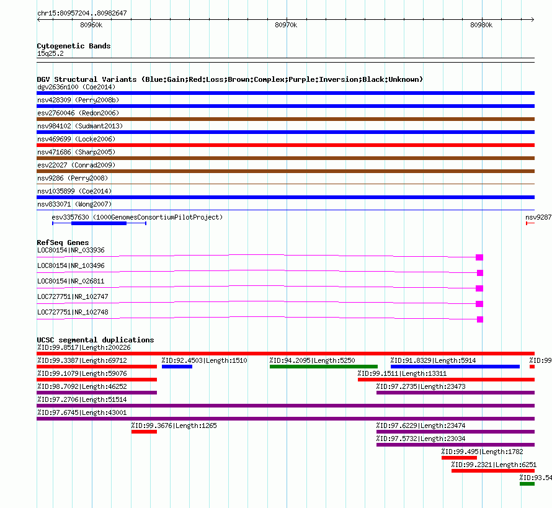Click the RefSeq Genes track title

(63, 243)
